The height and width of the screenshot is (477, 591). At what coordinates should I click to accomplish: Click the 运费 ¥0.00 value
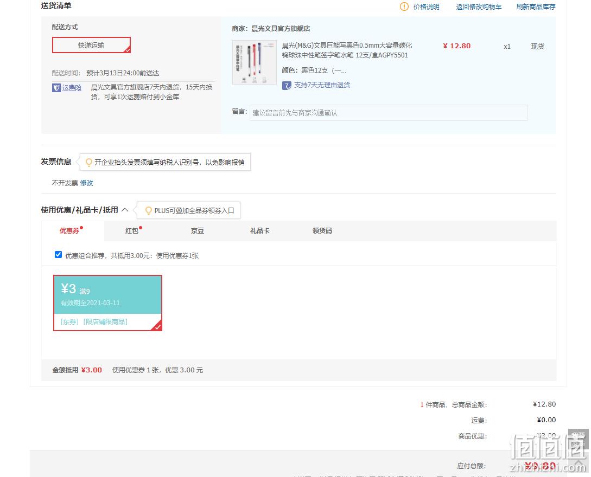point(546,420)
